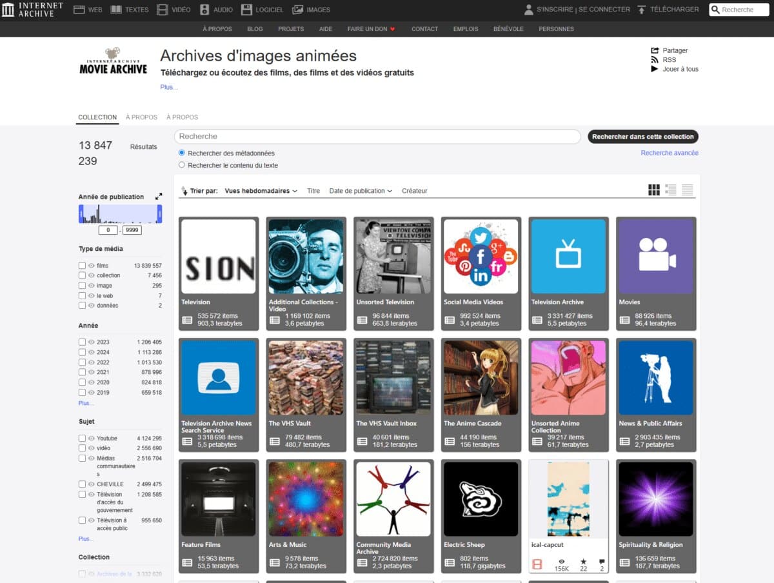Toggle the sort direction arrows icon
Viewport: 774px width, 583px height.
pyautogui.click(x=184, y=191)
